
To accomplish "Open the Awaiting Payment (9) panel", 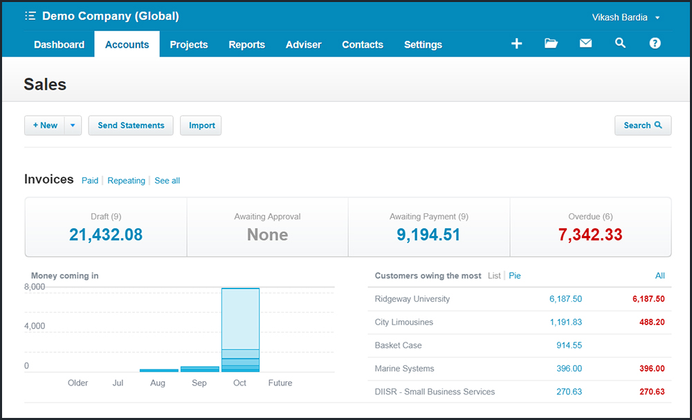I will [429, 227].
